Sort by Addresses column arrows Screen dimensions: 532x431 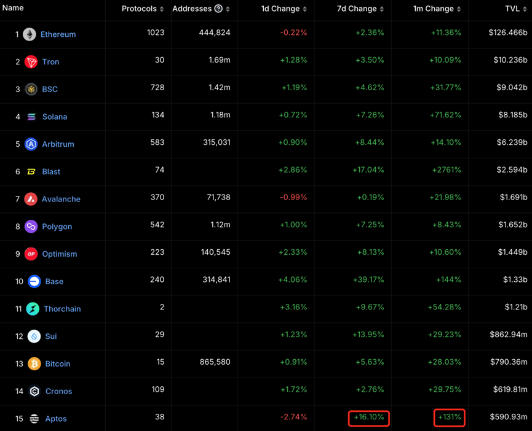click(x=228, y=9)
